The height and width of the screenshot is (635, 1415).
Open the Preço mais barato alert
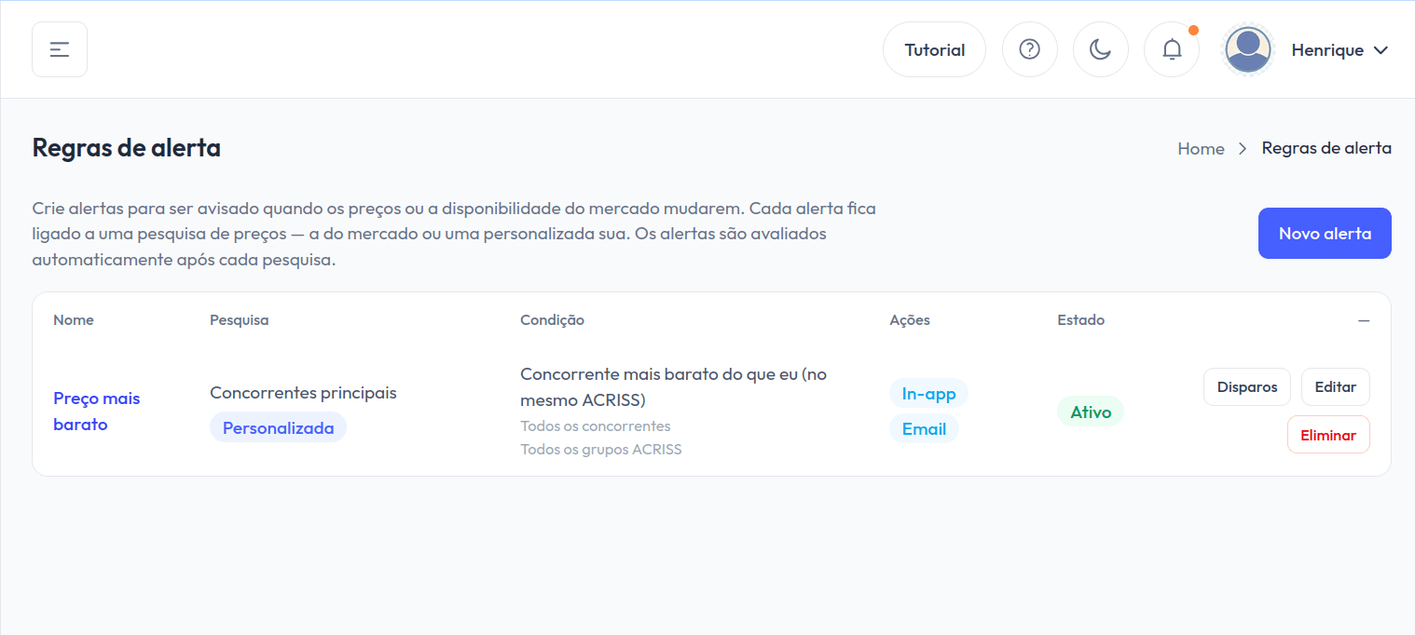click(x=96, y=412)
